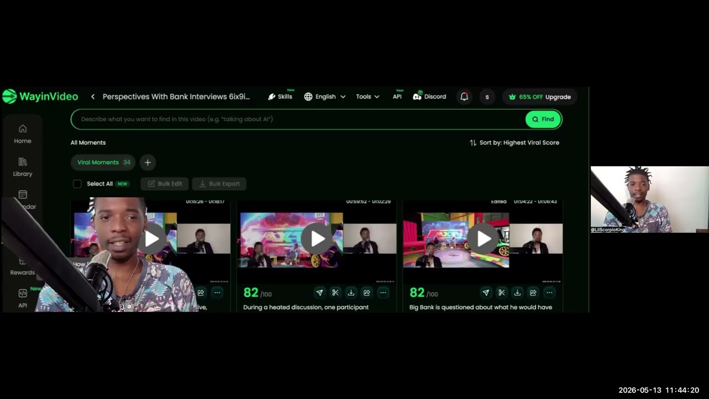The image size is (709, 399).
Task: Click the 'Big Bank is questioned' description
Action: point(481,307)
